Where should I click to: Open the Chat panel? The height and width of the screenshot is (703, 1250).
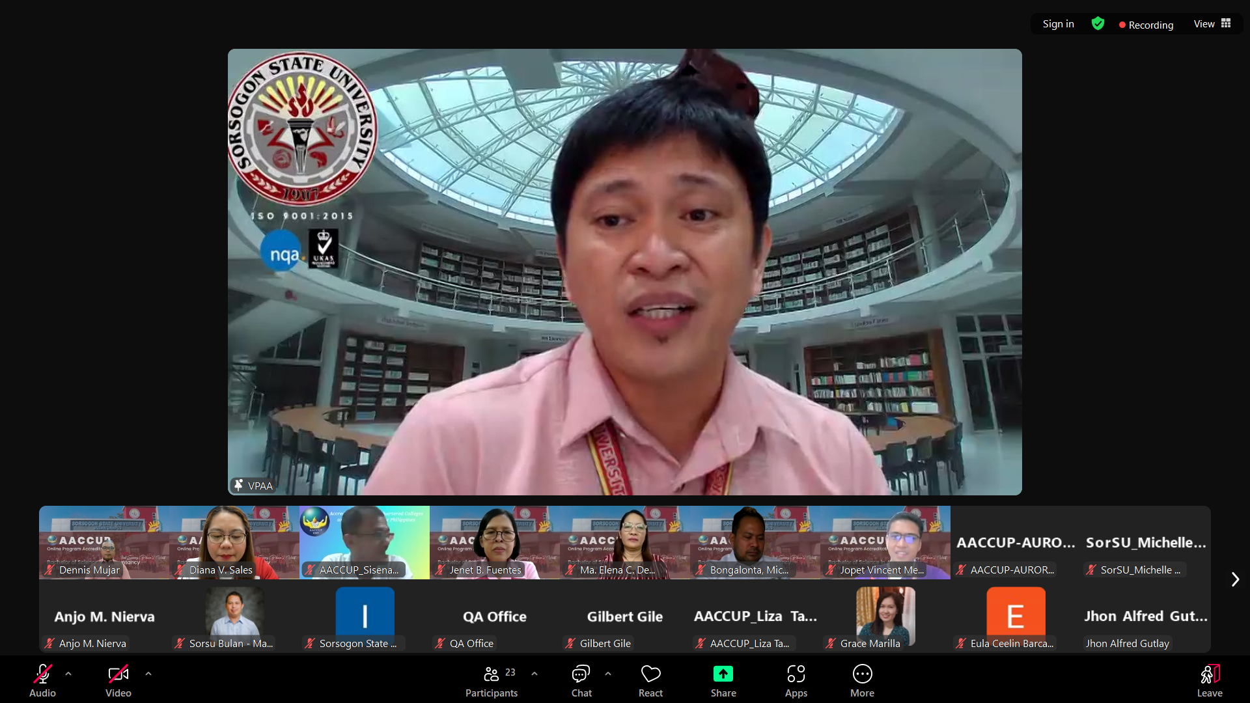[x=581, y=674]
